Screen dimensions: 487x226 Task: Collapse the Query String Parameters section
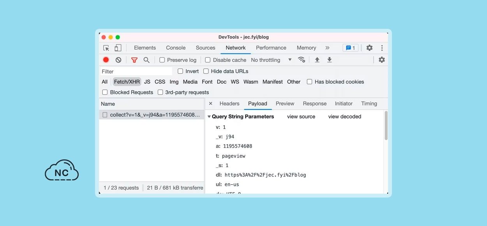(x=209, y=117)
